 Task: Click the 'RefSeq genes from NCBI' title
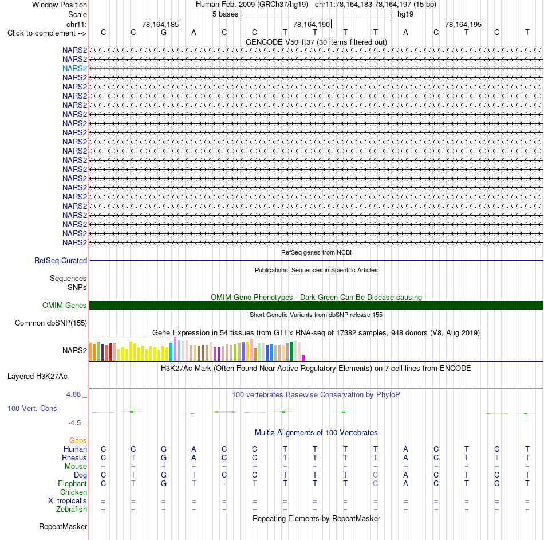click(x=316, y=252)
